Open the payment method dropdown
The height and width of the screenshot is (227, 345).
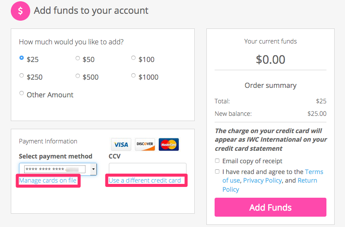point(58,169)
